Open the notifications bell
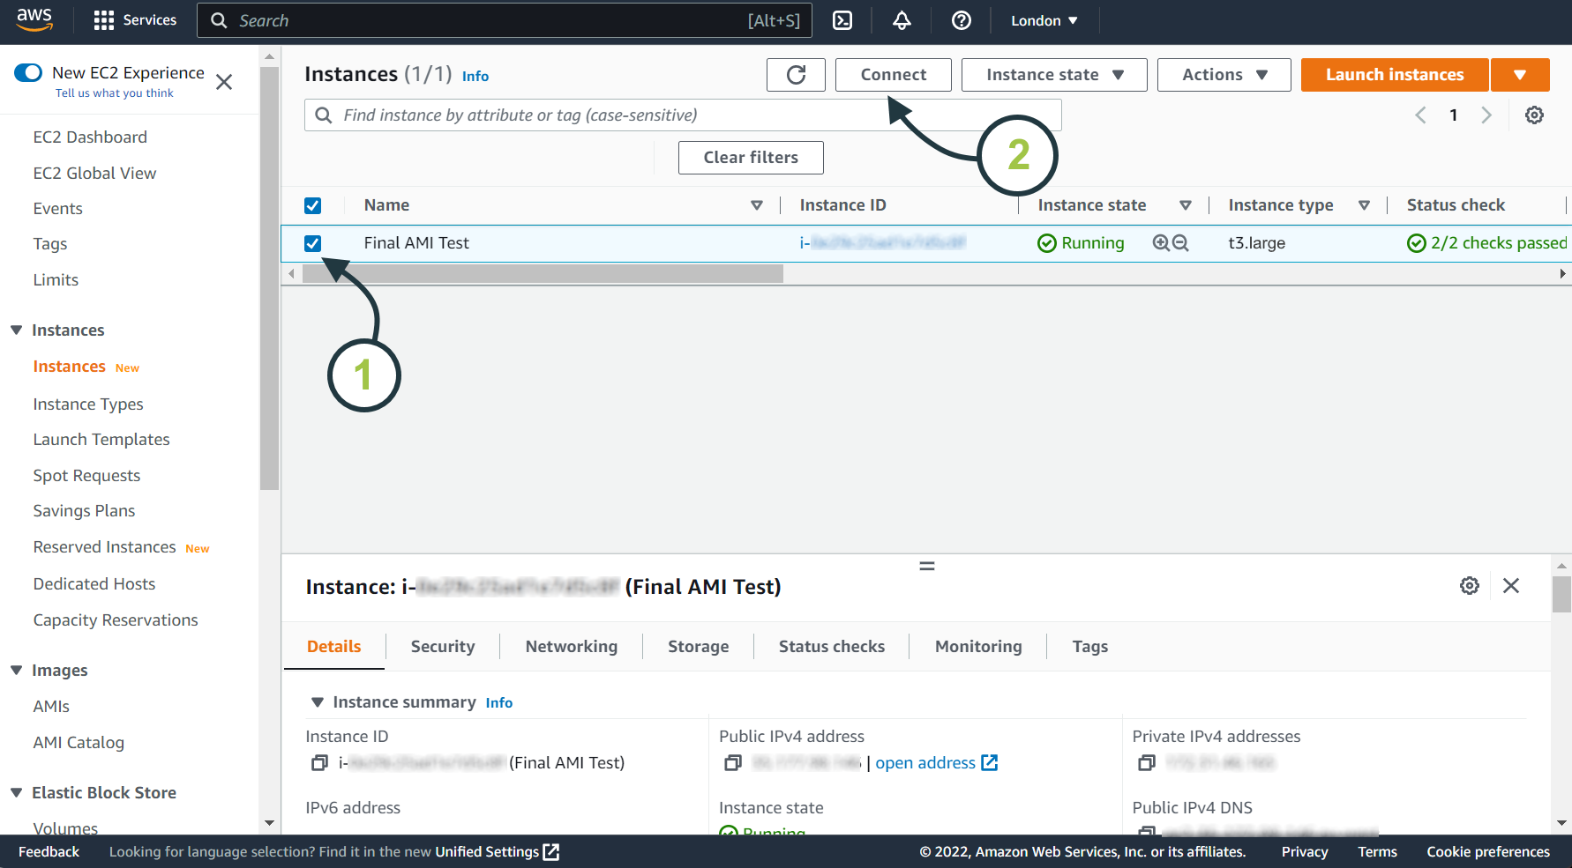The height and width of the screenshot is (868, 1572). point(902,20)
